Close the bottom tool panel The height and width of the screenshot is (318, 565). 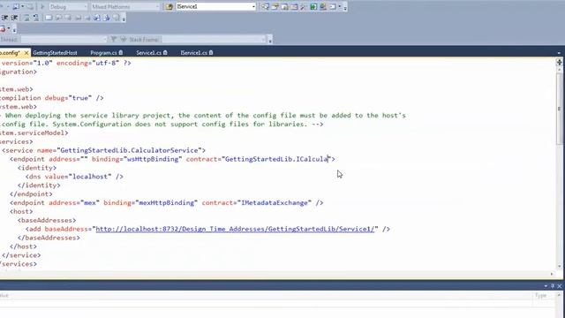[x=559, y=286]
